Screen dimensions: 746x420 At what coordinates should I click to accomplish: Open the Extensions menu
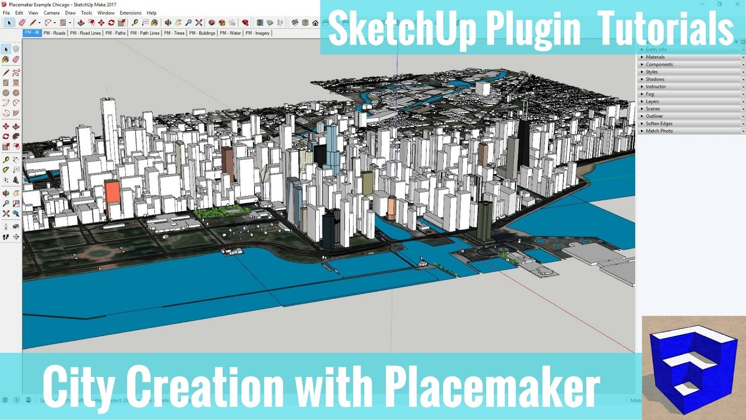130,12
